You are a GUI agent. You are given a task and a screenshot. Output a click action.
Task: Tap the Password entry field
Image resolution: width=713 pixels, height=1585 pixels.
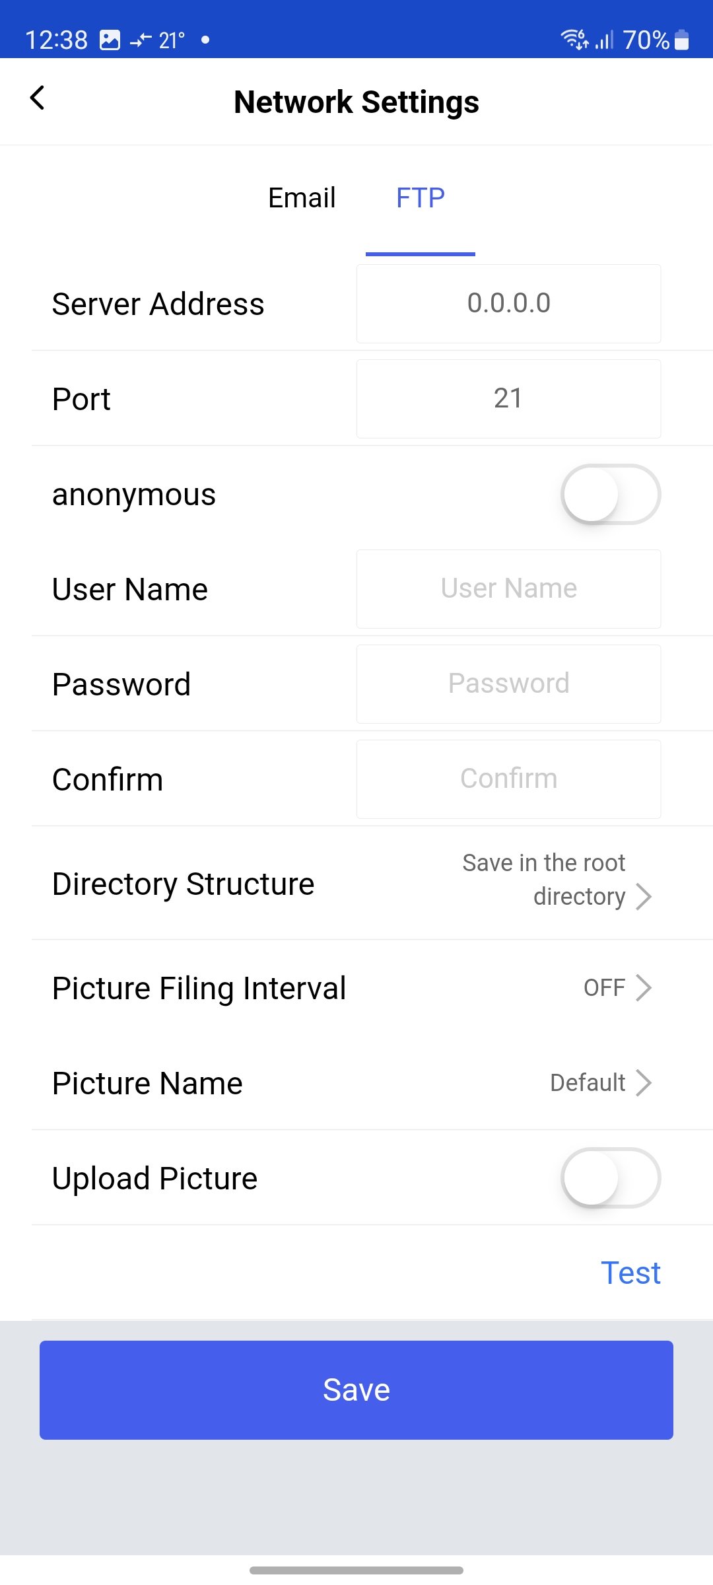508,684
